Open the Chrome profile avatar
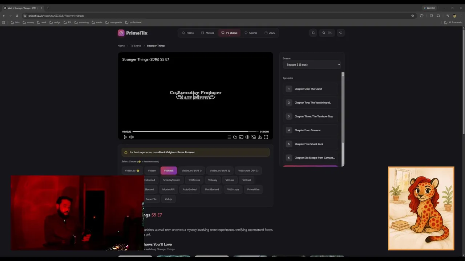The image size is (465, 261). [454, 16]
